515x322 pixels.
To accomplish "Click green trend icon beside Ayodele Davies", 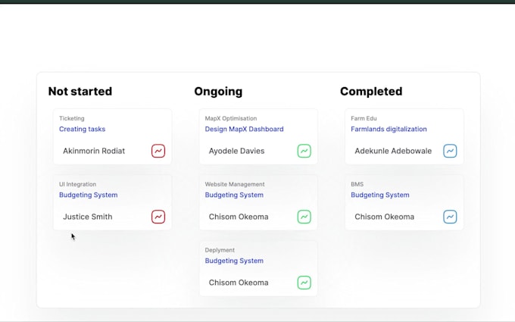I will pos(304,151).
